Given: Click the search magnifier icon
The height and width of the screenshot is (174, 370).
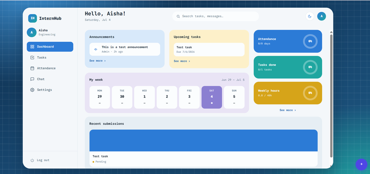Looking at the screenshot, I should point(178,16).
